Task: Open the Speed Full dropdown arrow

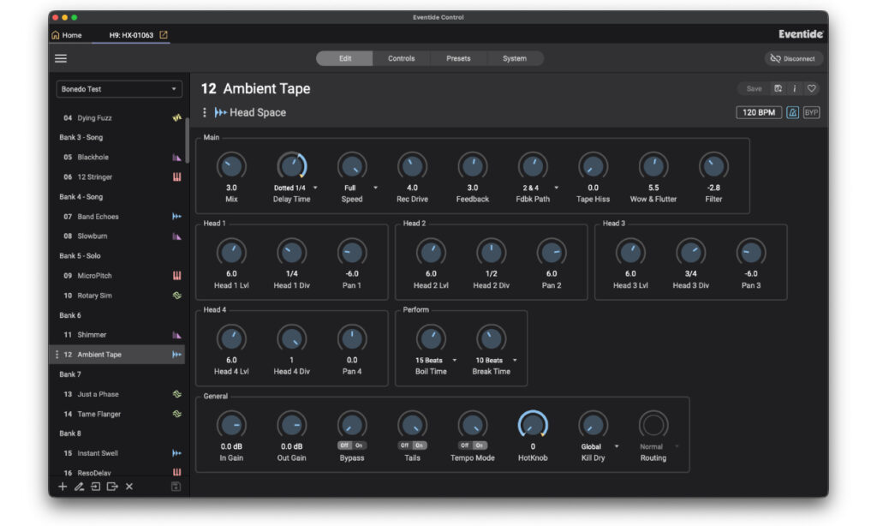Action: tap(375, 188)
